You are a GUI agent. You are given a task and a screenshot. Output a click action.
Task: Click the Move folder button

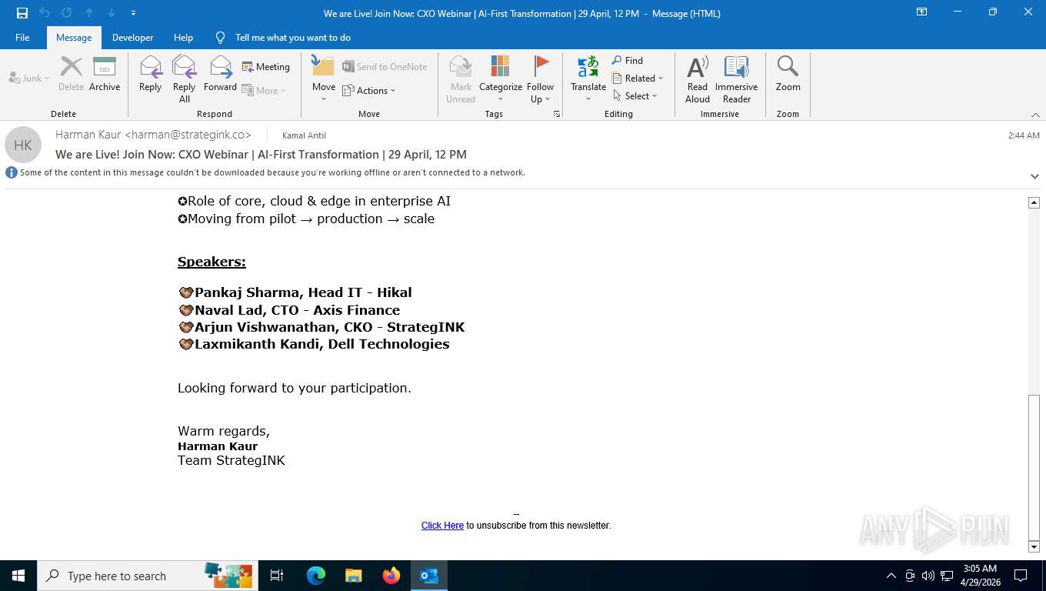(324, 78)
